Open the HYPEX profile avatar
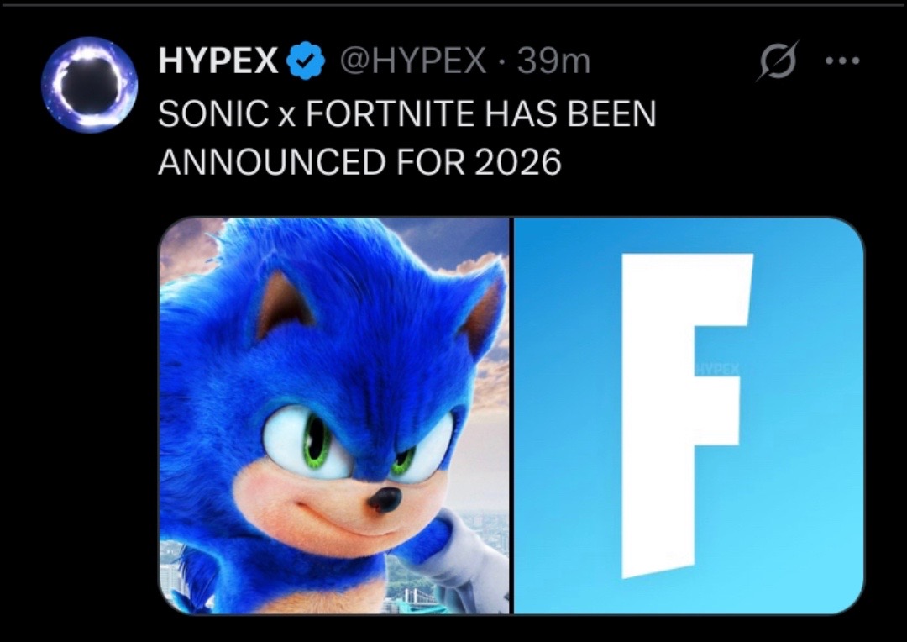907x642 pixels. click(90, 85)
